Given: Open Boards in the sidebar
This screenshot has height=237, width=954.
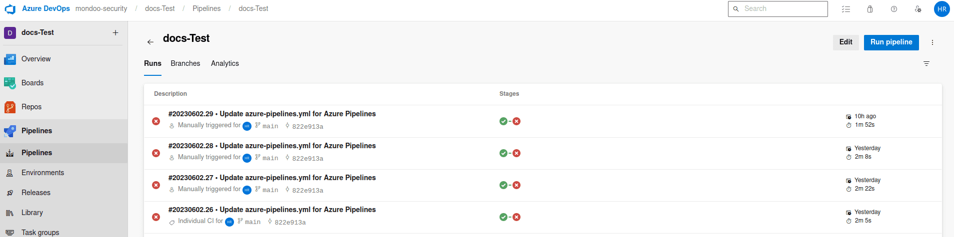Looking at the screenshot, I should (x=32, y=83).
